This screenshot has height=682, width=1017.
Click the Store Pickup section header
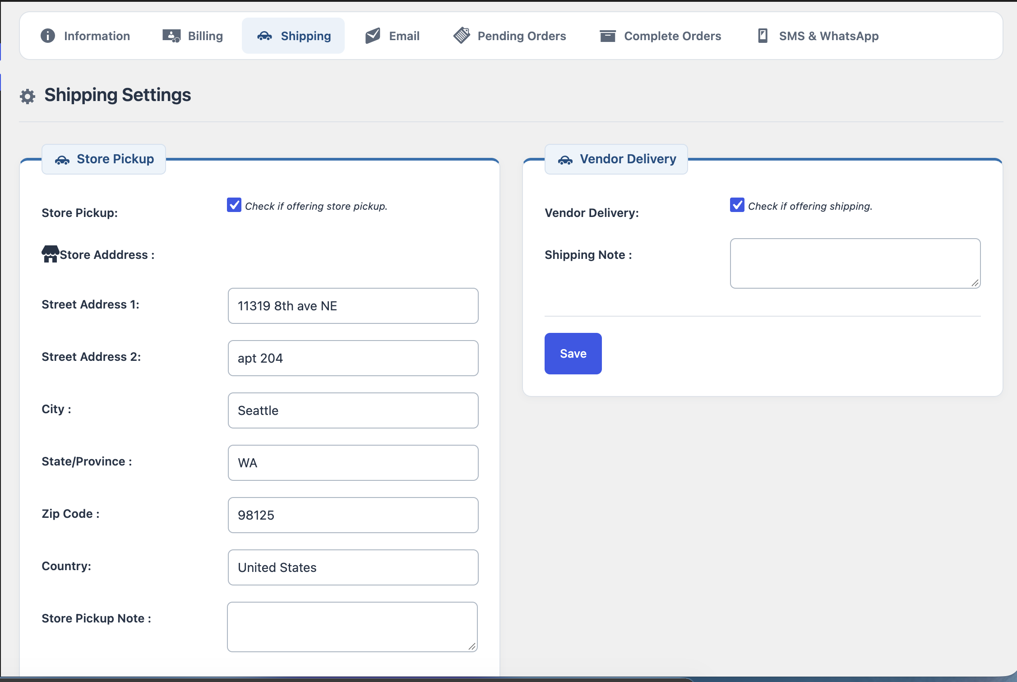[104, 159]
